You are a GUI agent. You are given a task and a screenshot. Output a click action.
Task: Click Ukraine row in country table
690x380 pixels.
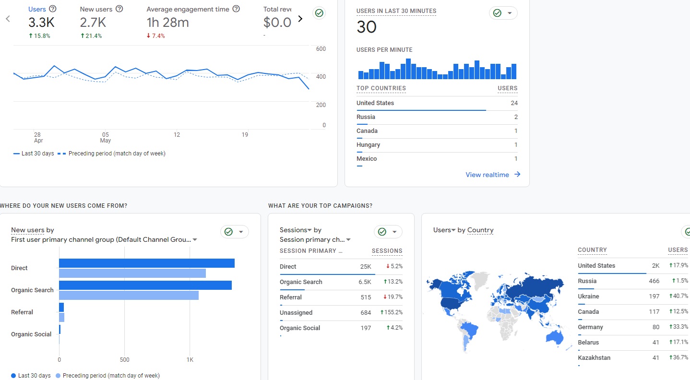(x=633, y=297)
